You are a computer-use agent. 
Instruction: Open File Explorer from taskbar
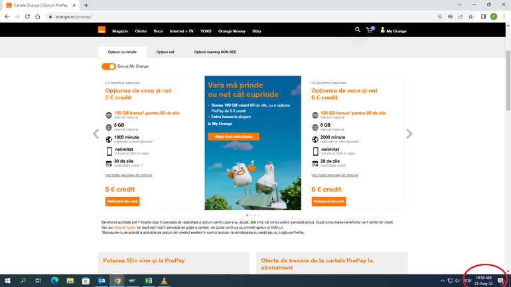pos(70,280)
